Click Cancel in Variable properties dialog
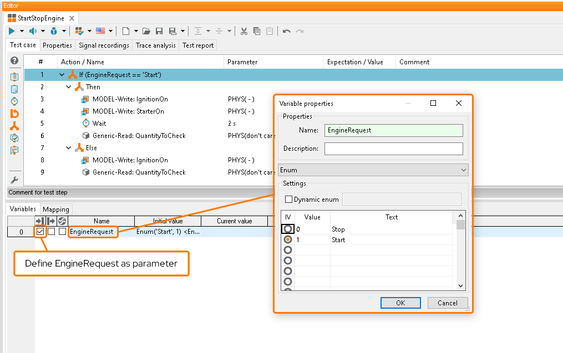 pyautogui.click(x=448, y=303)
